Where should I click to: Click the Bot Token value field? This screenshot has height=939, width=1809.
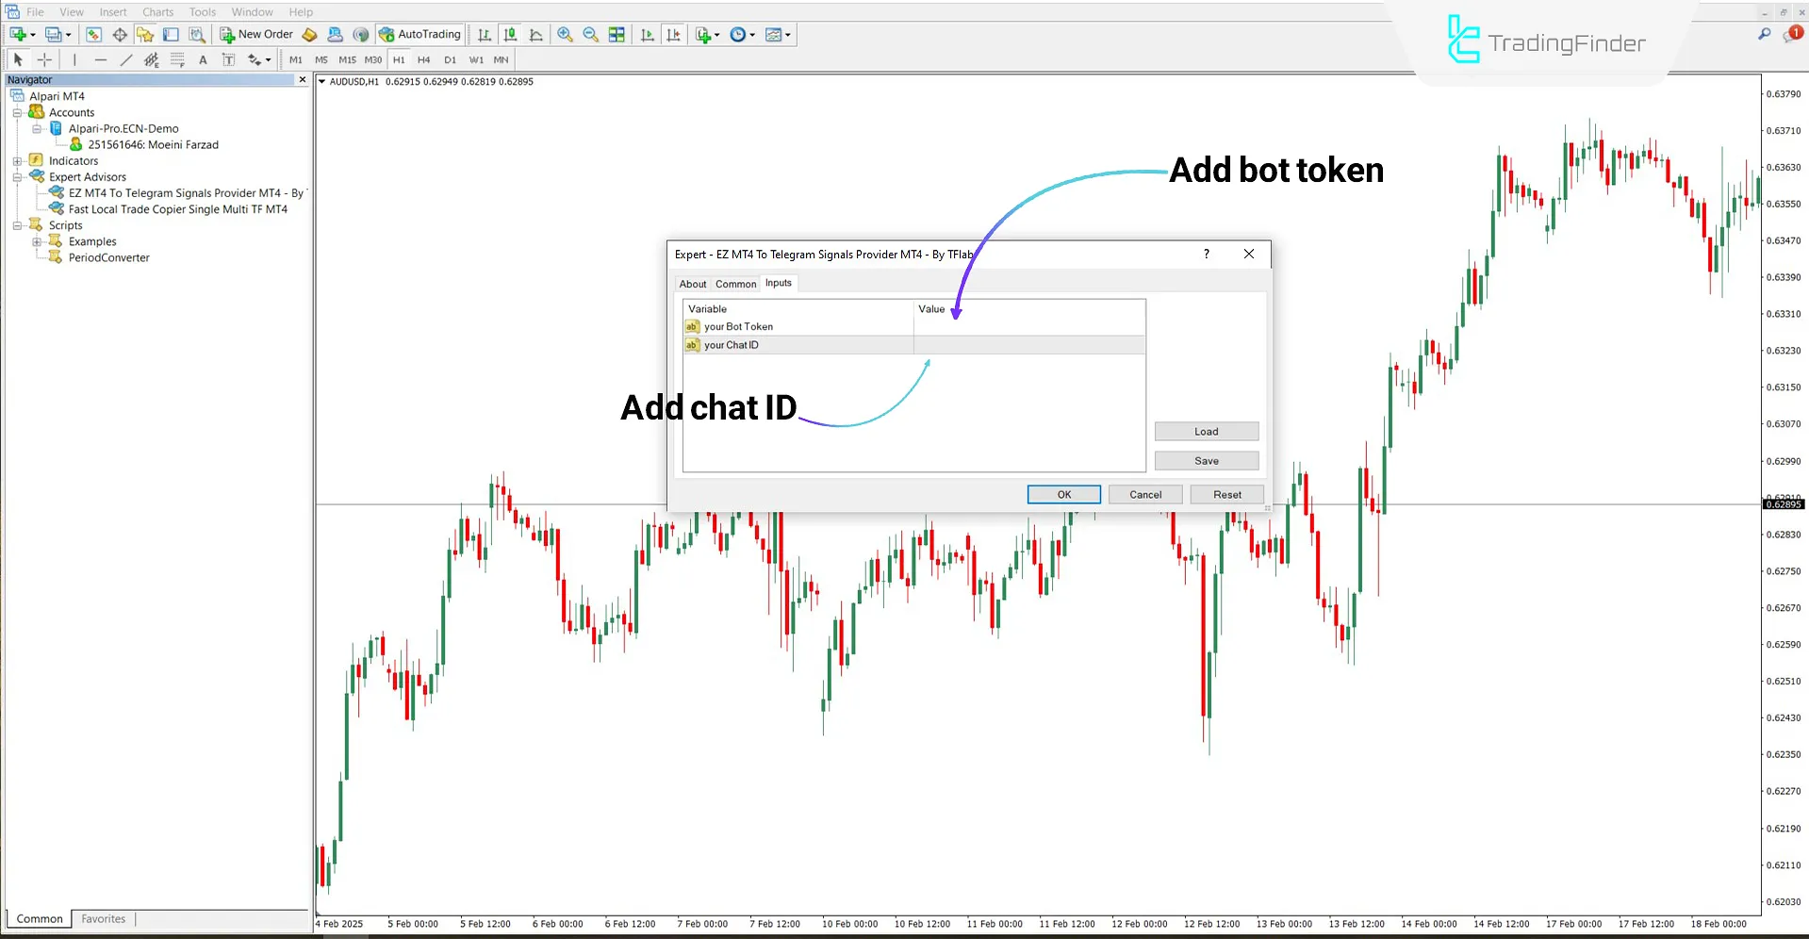point(1028,326)
